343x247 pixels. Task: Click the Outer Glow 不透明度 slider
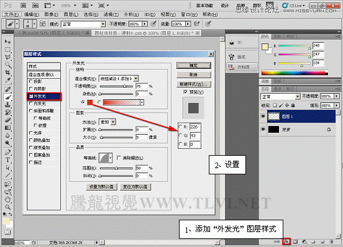coord(116,86)
